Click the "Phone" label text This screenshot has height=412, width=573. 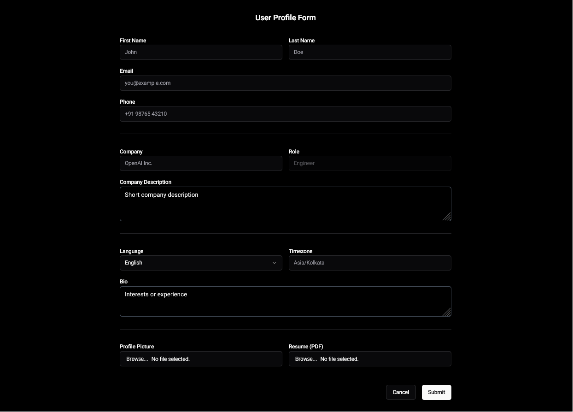pyautogui.click(x=128, y=102)
